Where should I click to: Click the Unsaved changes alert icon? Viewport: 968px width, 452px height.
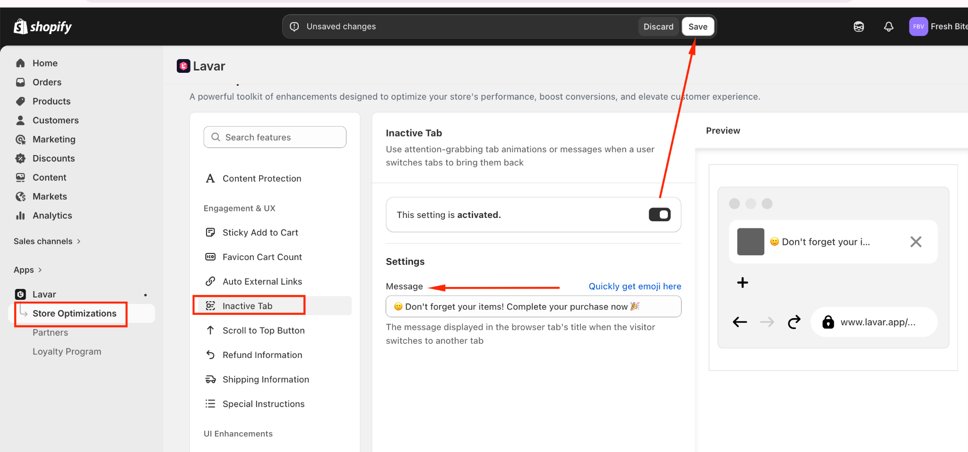(294, 26)
